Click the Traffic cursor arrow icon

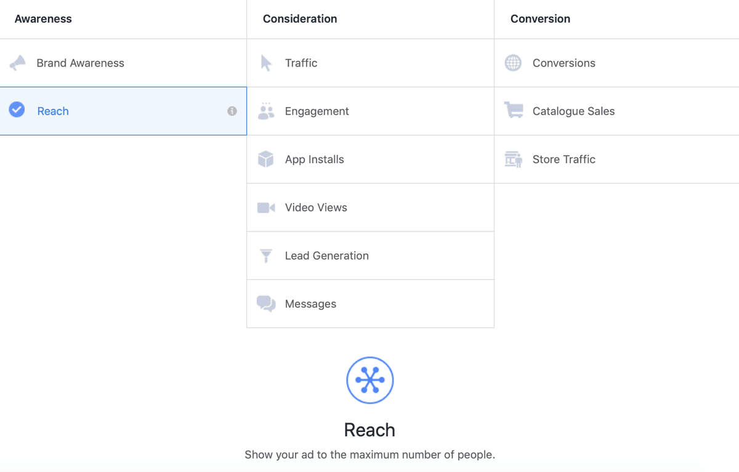click(x=266, y=63)
